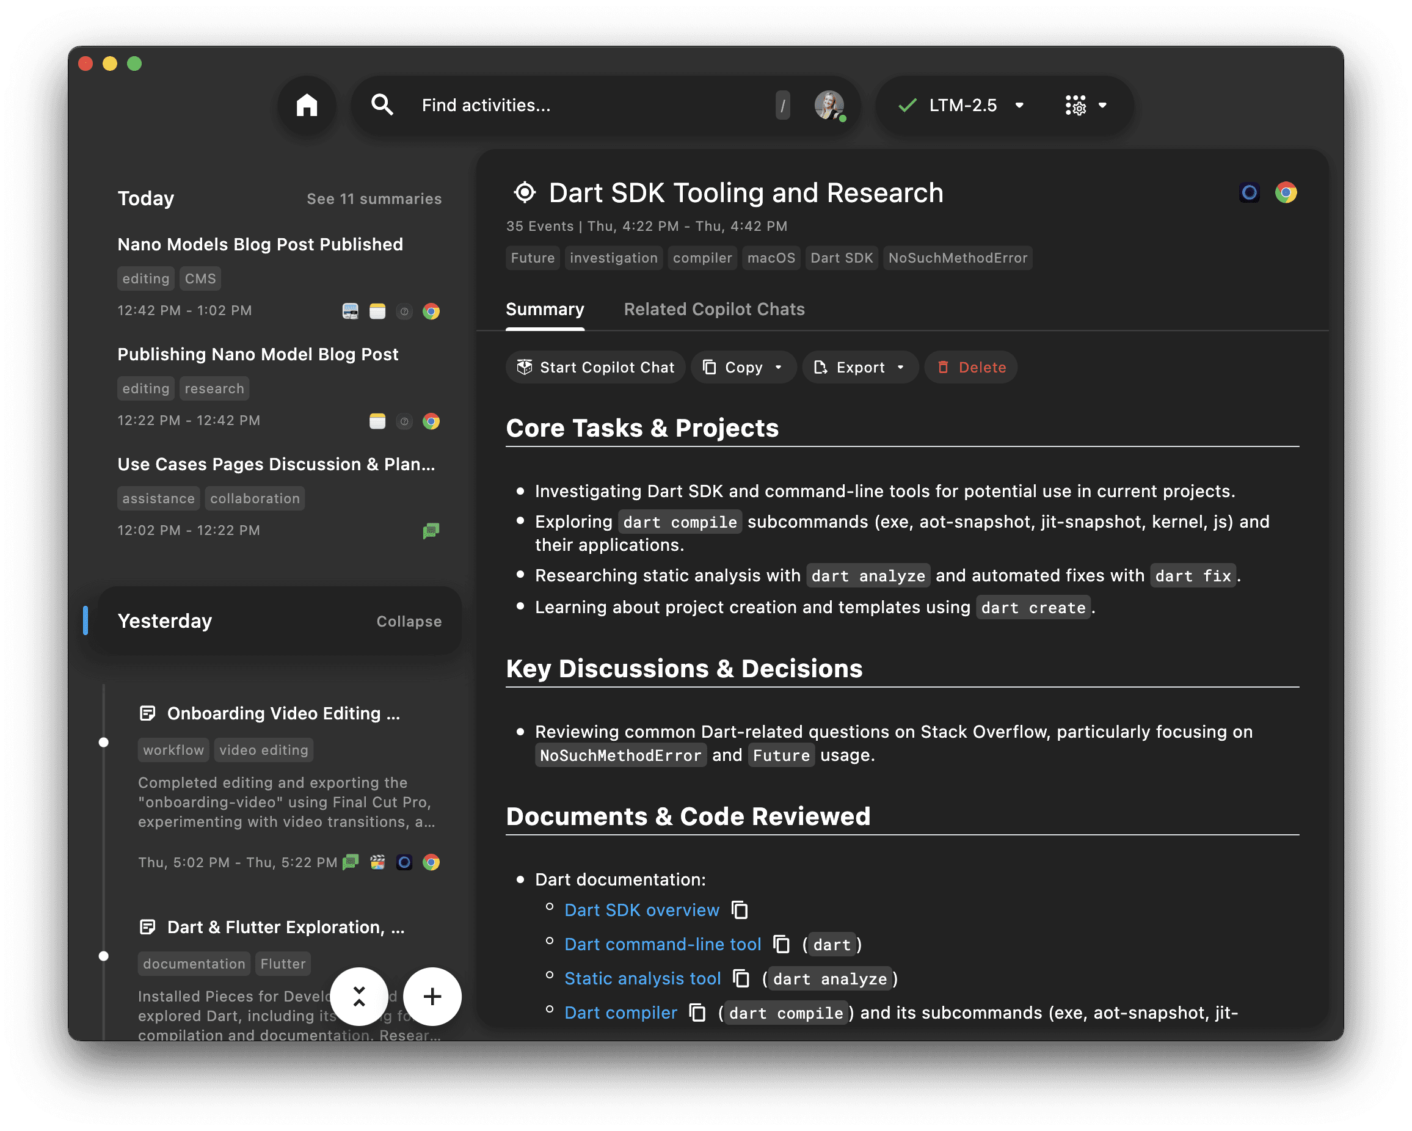The image size is (1412, 1131).
Task: Open the Dart SDK overview link
Action: [642, 910]
